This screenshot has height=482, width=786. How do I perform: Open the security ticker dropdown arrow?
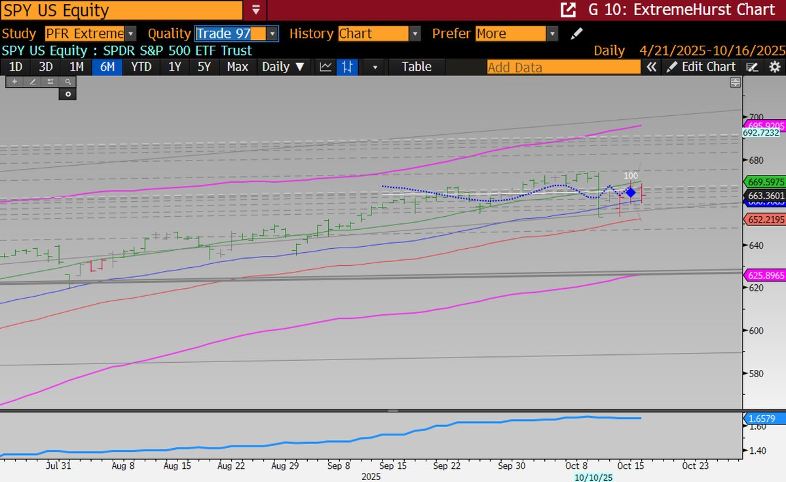pos(255,10)
